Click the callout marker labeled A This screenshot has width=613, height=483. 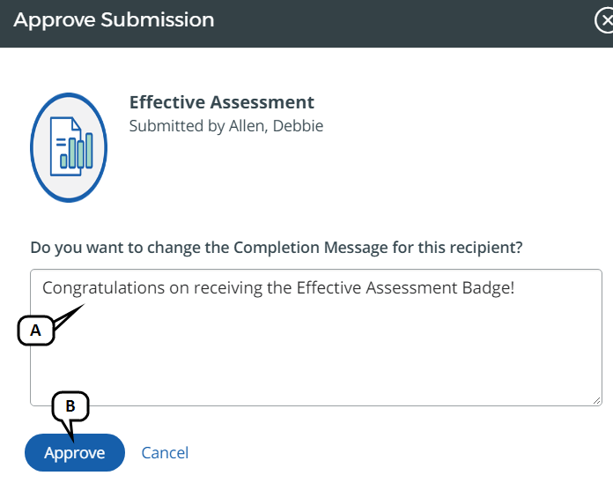(35, 330)
